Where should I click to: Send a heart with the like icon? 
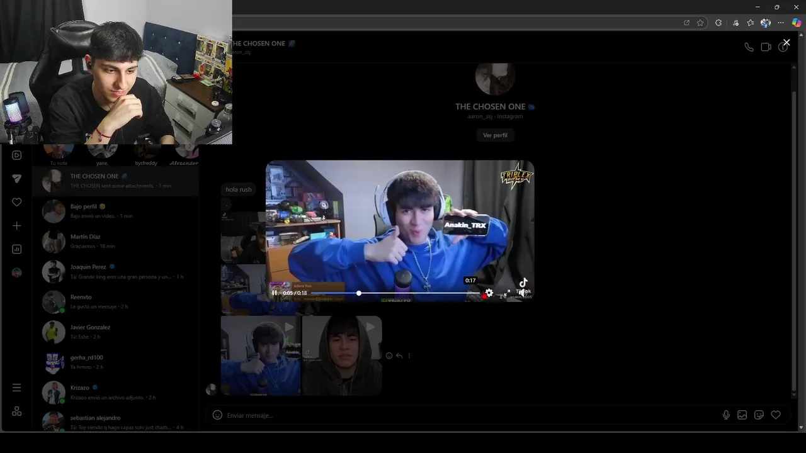(776, 415)
